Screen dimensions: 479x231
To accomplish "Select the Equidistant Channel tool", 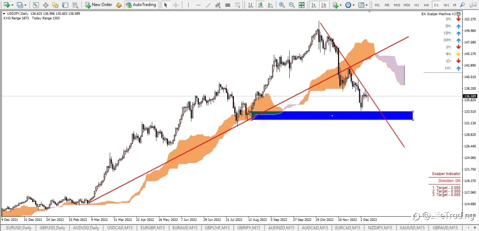I will [218, 5].
